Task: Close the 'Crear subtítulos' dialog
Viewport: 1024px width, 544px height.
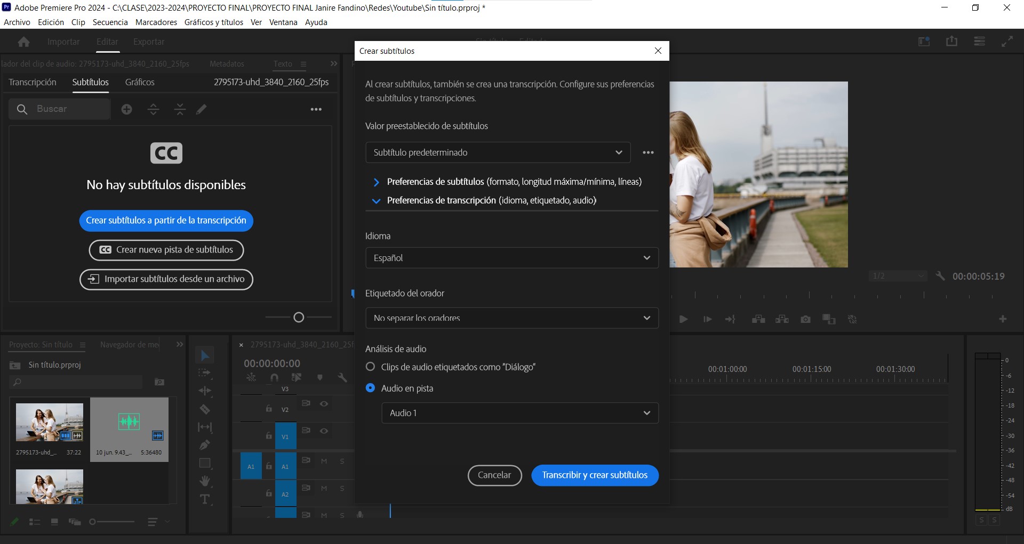Action: point(658,51)
